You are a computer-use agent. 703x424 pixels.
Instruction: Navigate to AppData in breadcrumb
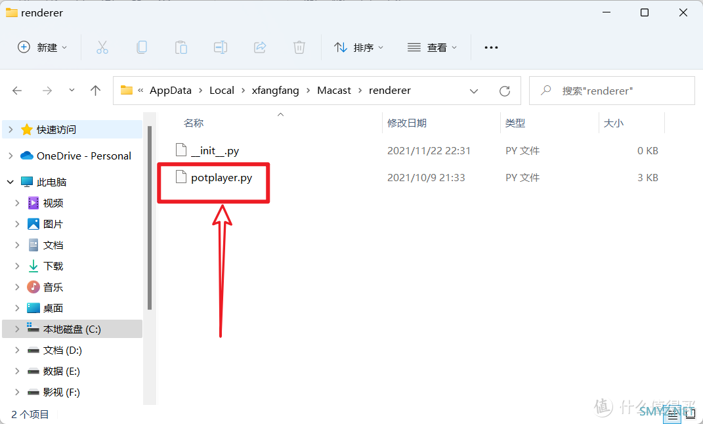171,90
